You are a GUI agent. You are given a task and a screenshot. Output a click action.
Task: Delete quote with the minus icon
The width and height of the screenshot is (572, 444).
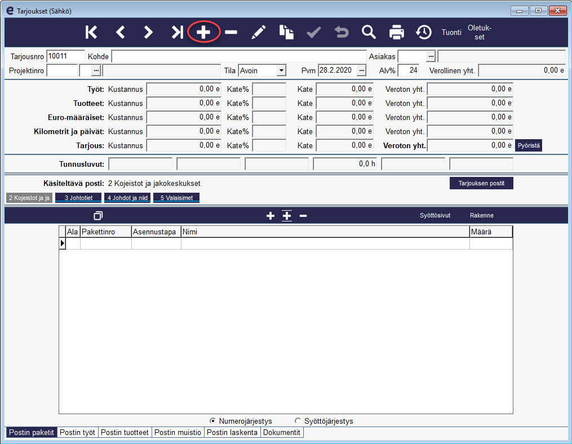click(231, 33)
